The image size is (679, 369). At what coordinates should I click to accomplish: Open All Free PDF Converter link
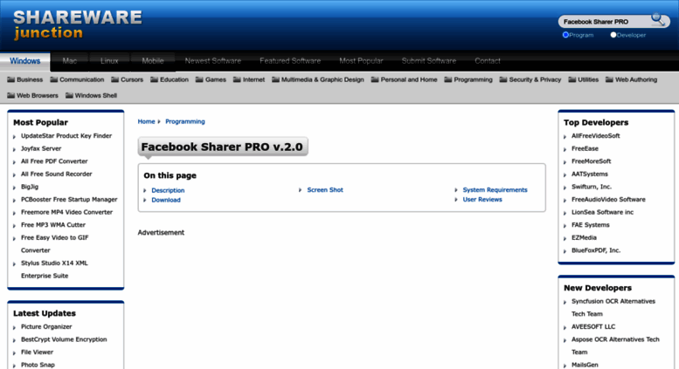[54, 161]
